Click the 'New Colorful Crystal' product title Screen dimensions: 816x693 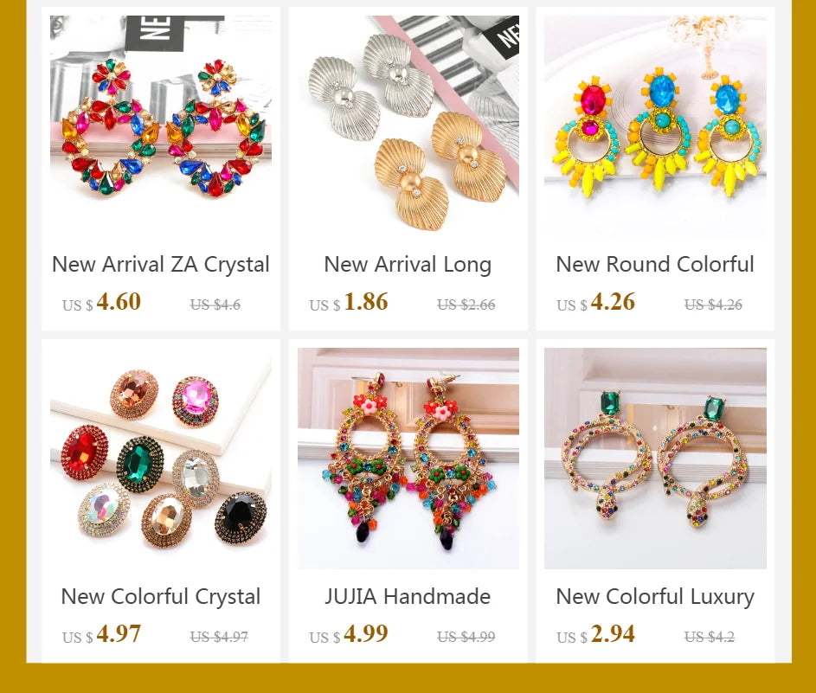[x=161, y=597]
